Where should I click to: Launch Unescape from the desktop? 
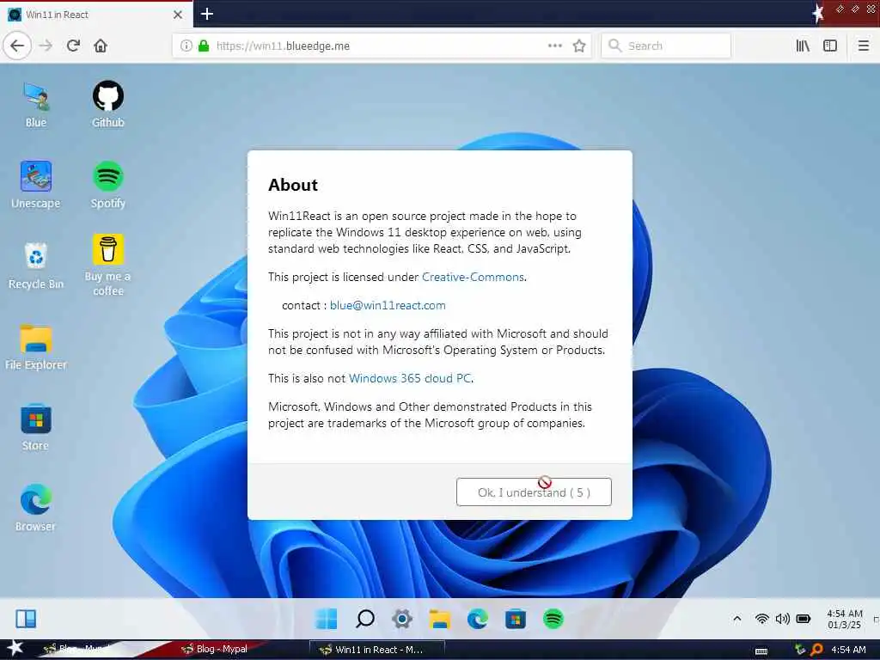coord(35,186)
